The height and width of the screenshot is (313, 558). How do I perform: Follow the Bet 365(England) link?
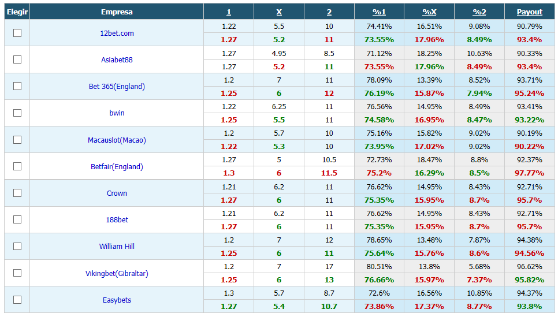pyautogui.click(x=117, y=87)
